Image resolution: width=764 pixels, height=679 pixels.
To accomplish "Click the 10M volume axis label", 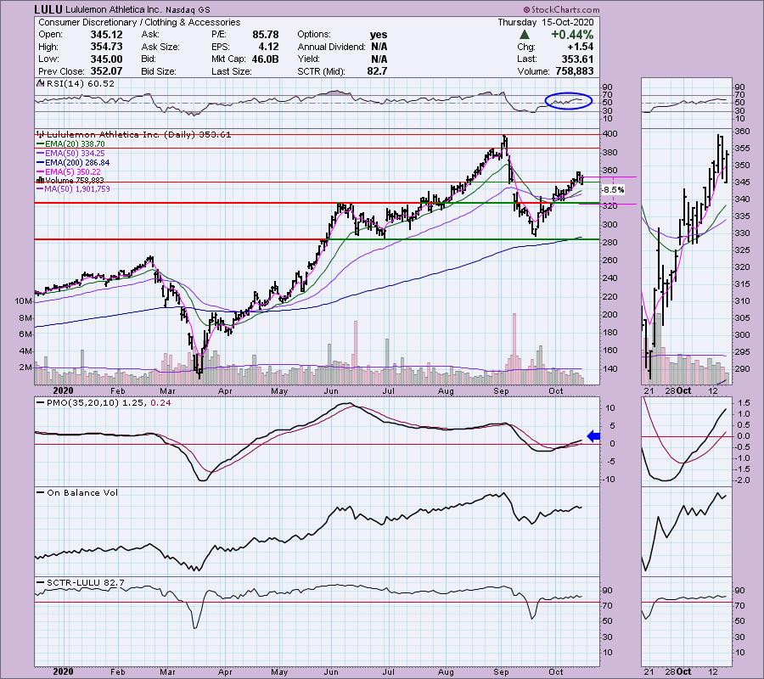I will 23,301.
